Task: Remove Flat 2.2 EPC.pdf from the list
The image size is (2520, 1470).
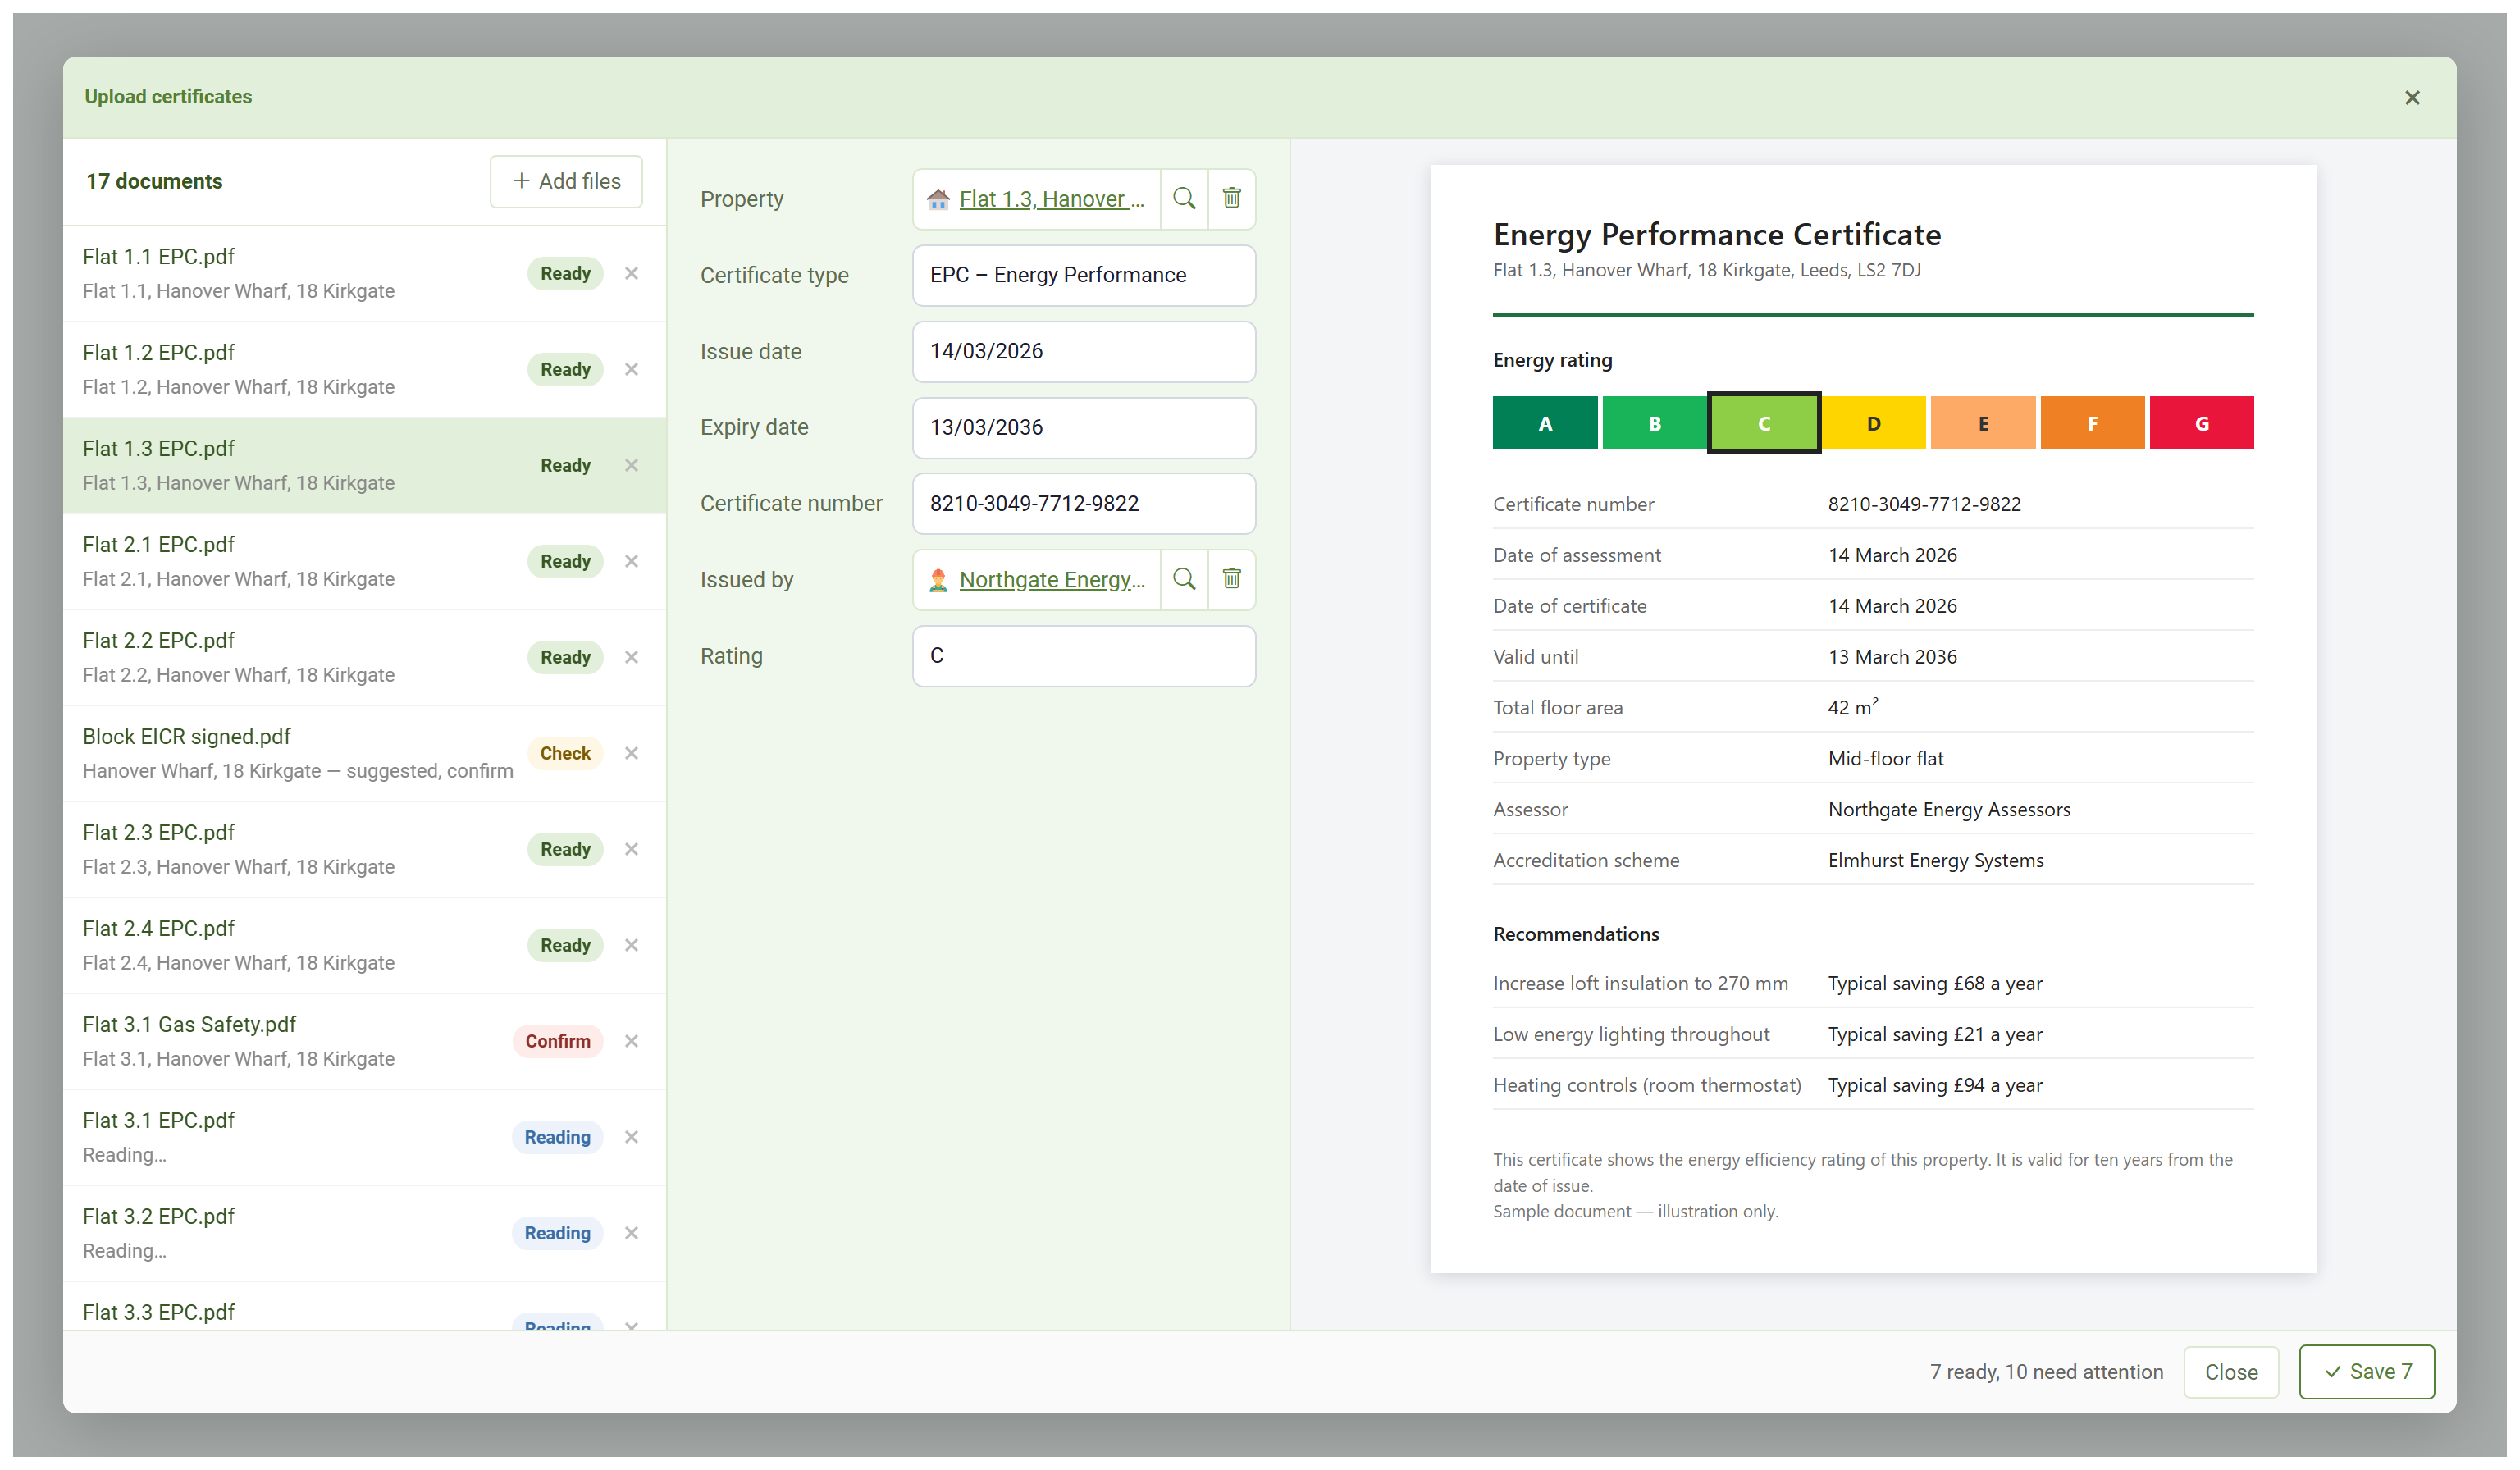Action: (631, 657)
